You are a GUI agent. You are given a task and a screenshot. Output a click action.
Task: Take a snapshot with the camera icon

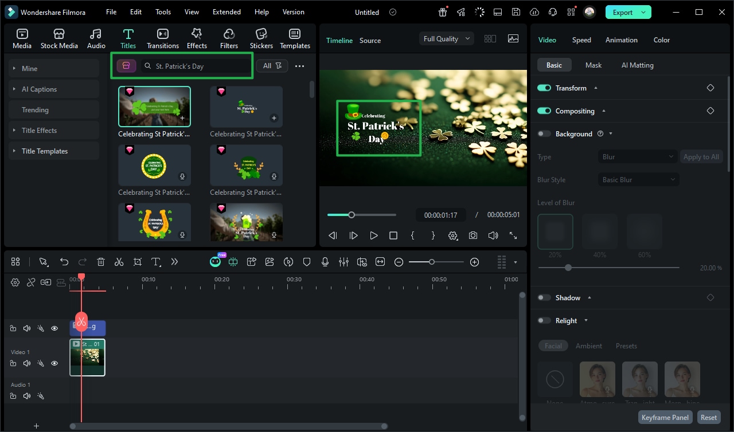[473, 235]
